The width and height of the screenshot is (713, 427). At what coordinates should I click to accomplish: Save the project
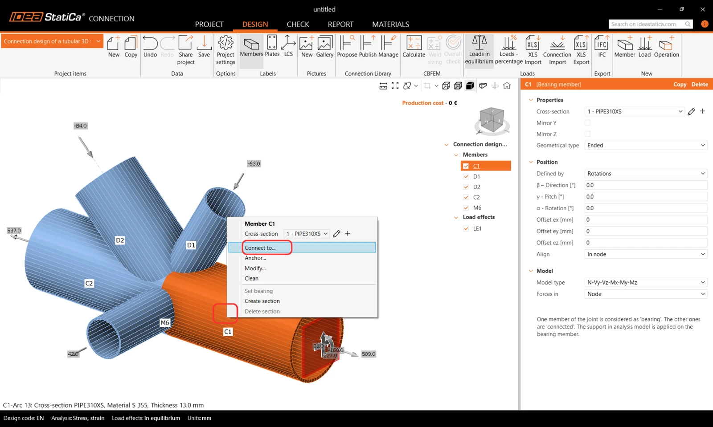(204, 47)
